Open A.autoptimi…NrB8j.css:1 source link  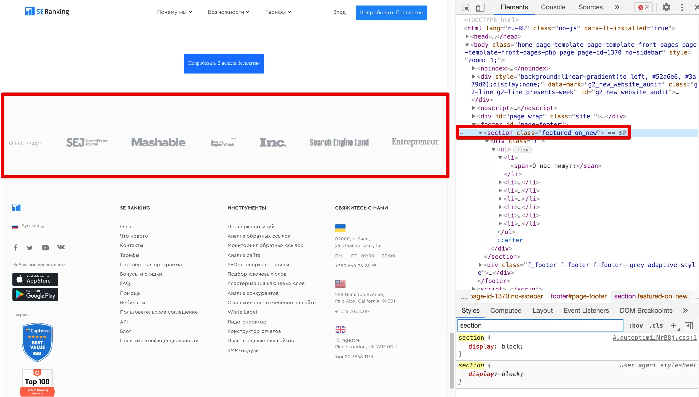coord(655,338)
